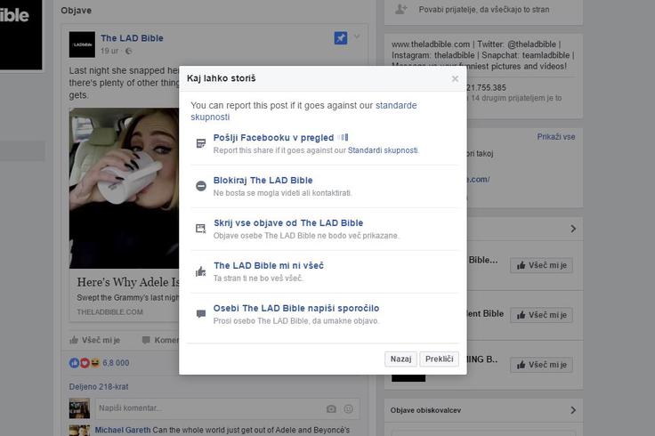Screen dimensions: 655x436
Task: Click the hide-posts icon
Action: pyautogui.click(x=201, y=229)
